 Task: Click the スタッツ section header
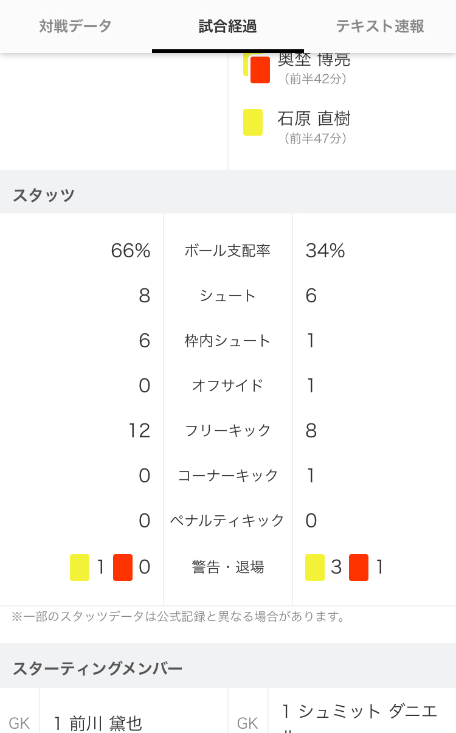(x=44, y=195)
